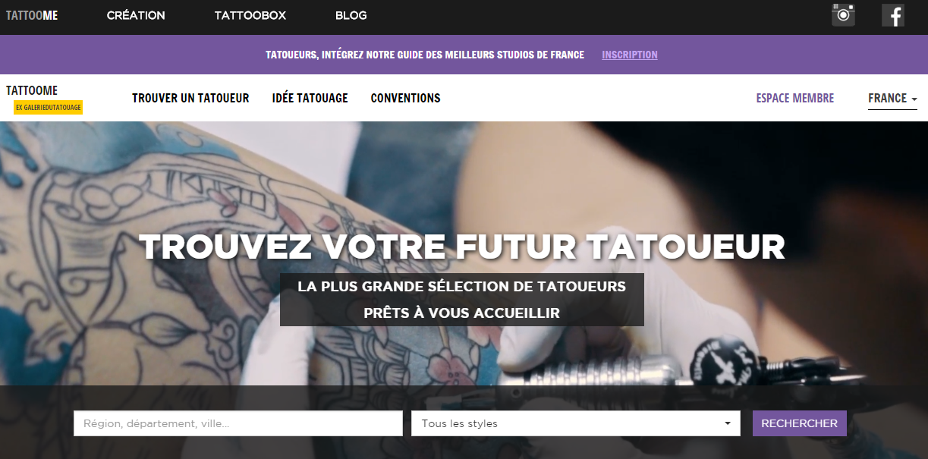Image resolution: width=928 pixels, height=459 pixels.
Task: Click the purple RECHERCHER button
Action: click(x=799, y=423)
